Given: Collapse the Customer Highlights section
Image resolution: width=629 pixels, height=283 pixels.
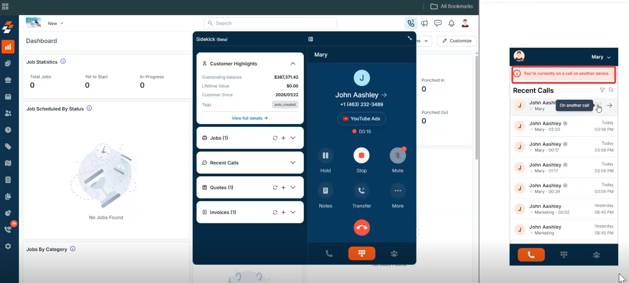Looking at the screenshot, I should click(293, 63).
